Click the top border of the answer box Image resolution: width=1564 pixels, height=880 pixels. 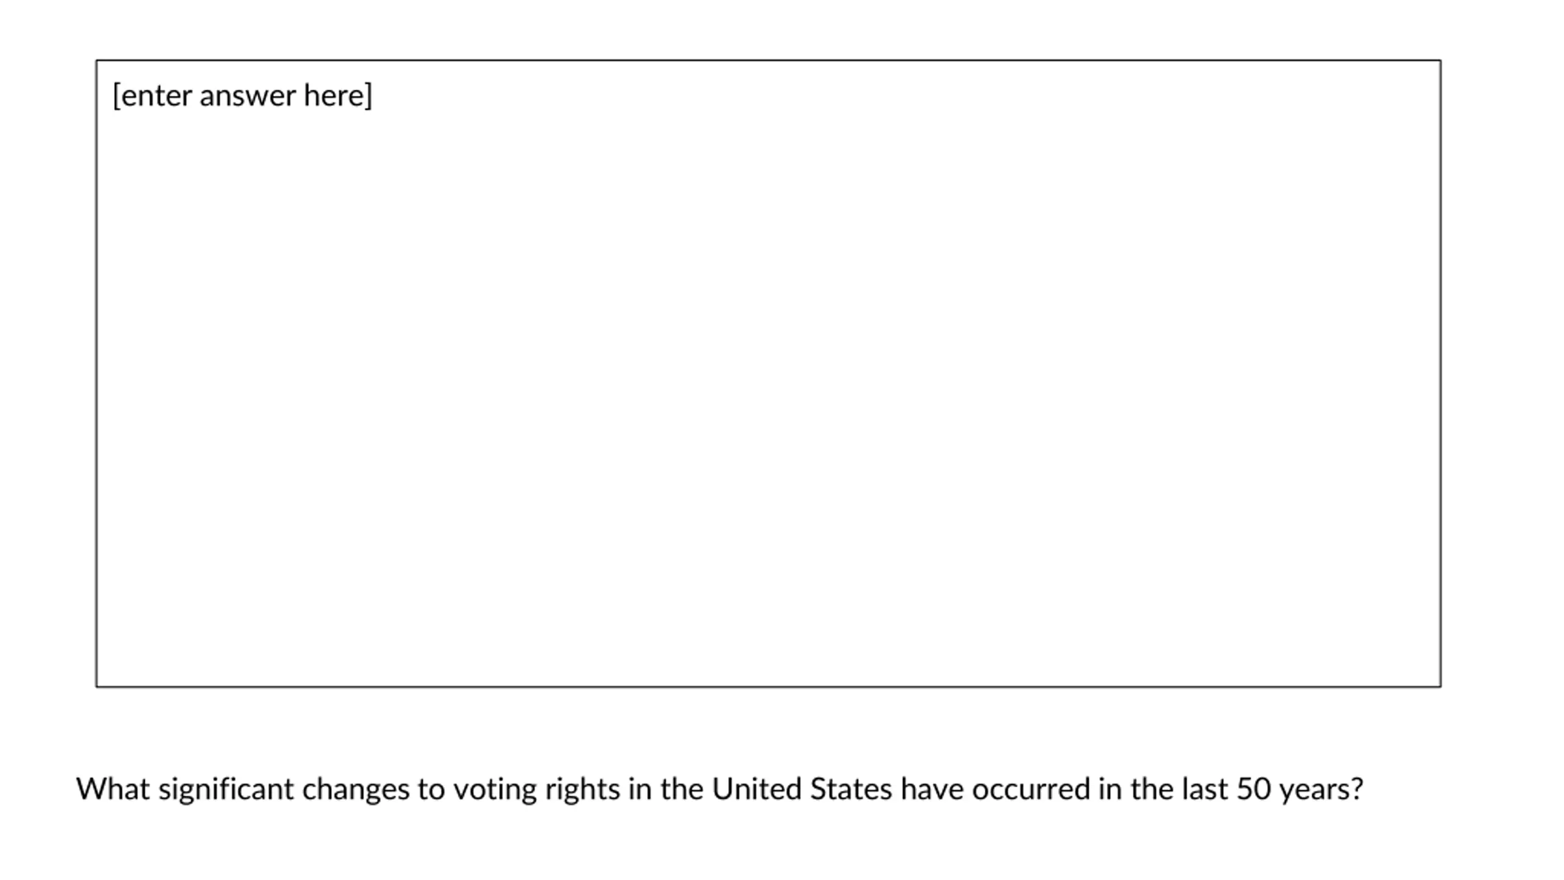769,60
